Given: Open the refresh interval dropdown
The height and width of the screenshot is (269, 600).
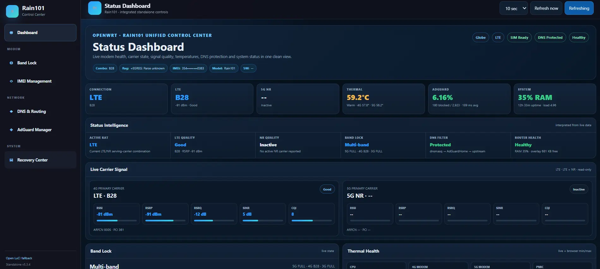Looking at the screenshot, I should pyautogui.click(x=514, y=8).
